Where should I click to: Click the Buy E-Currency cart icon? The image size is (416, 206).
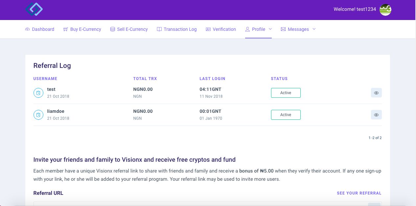[66, 29]
